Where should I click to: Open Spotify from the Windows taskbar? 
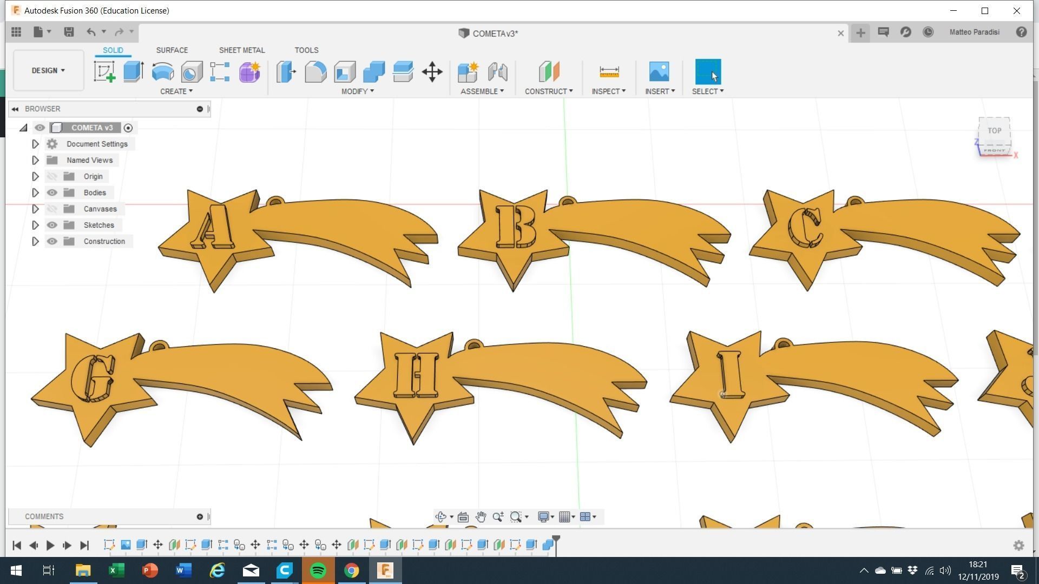coord(318,570)
